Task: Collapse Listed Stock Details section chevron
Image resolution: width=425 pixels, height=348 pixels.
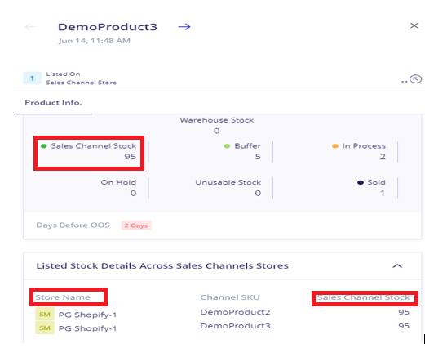Action: click(397, 266)
